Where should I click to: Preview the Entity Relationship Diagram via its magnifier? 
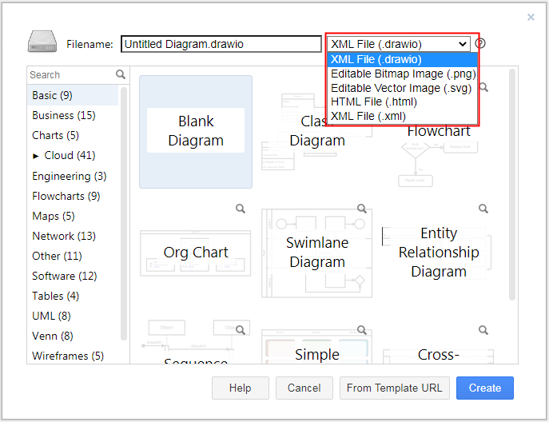pos(483,209)
